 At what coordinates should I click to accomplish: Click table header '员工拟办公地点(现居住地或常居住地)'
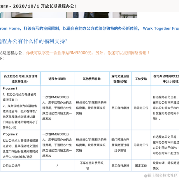[x=21, y=79]
